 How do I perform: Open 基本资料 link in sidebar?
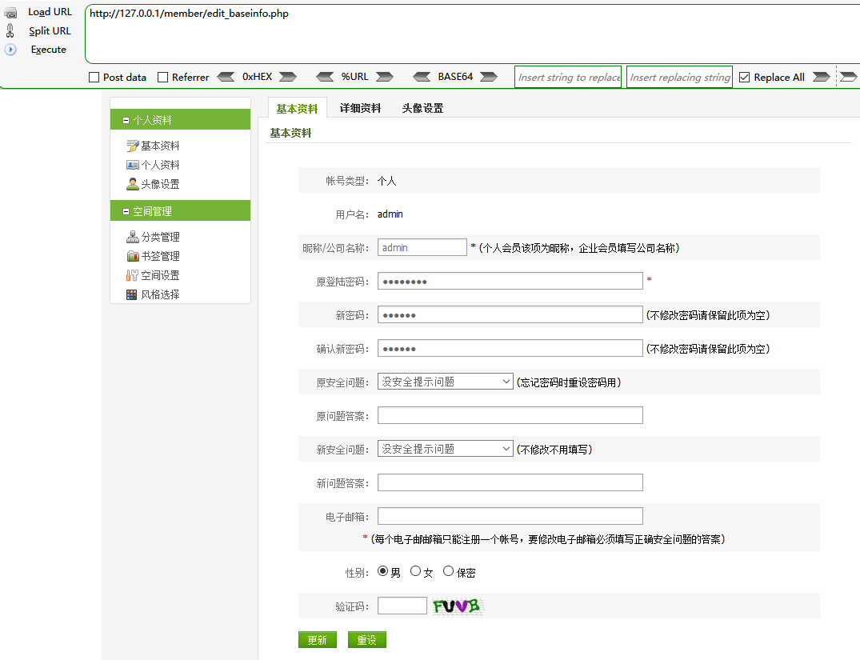160,146
